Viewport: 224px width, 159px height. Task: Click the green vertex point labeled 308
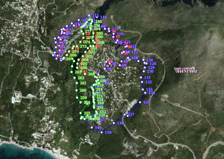pyautogui.click(x=85, y=74)
